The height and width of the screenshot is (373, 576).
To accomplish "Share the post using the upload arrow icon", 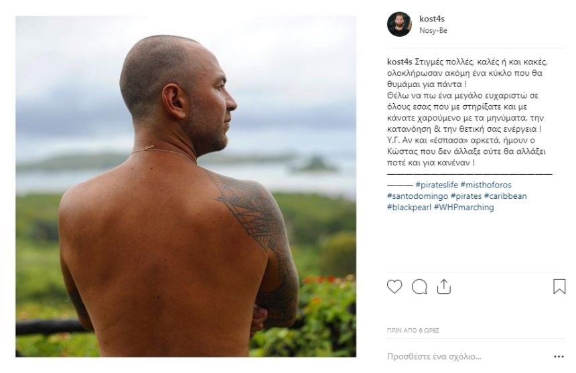I will click(x=444, y=287).
